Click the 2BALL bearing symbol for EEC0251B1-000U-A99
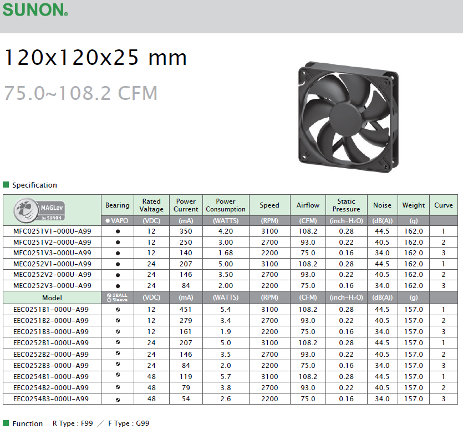This screenshot has height=429, width=463. coord(118,309)
